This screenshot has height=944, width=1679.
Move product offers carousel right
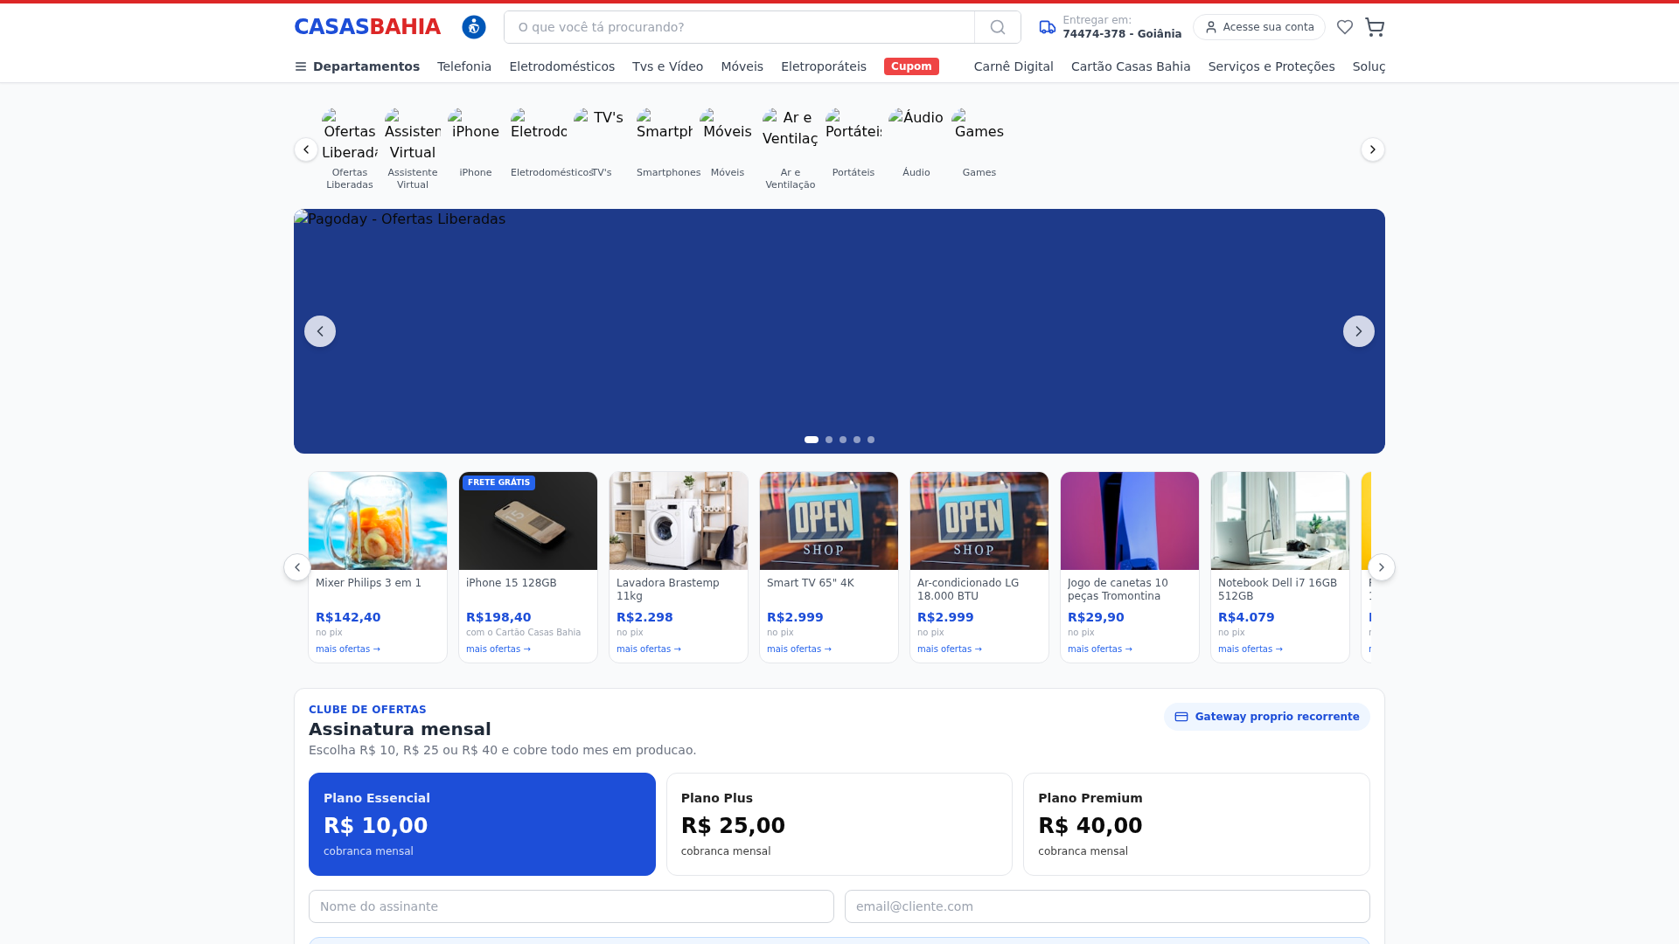coord(1382,567)
